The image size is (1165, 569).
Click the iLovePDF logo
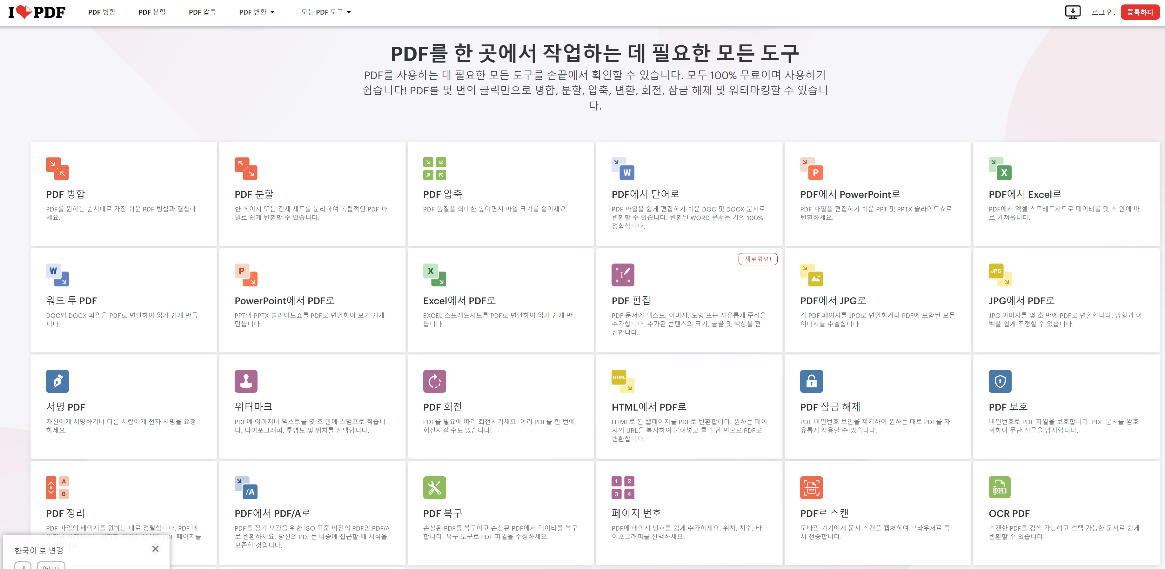(37, 12)
